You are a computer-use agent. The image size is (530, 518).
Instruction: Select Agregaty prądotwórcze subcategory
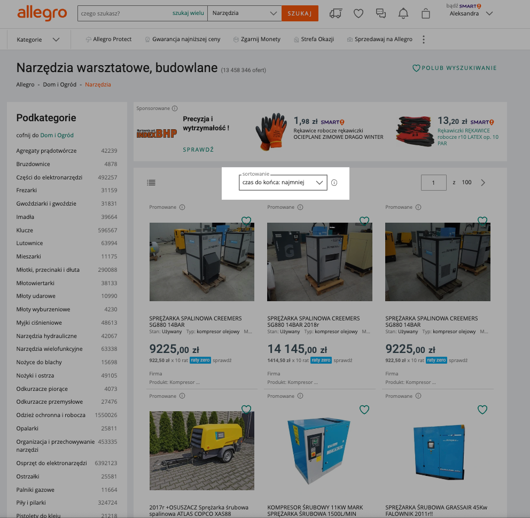pos(46,151)
